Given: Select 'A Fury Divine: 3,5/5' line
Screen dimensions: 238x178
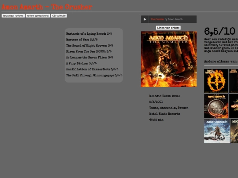Looking at the screenshot, I should (x=81, y=63).
